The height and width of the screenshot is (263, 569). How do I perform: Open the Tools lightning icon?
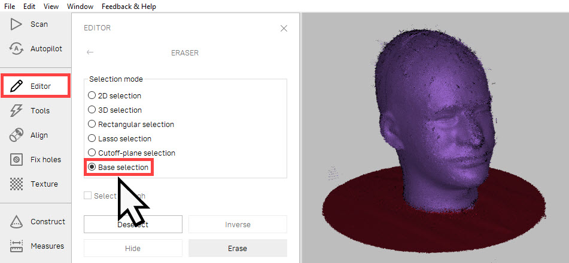16,111
